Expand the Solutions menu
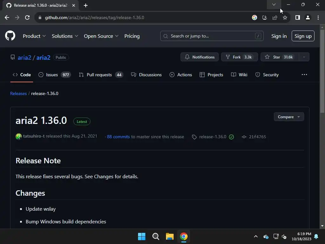This screenshot has height=244, width=325. coord(65,36)
